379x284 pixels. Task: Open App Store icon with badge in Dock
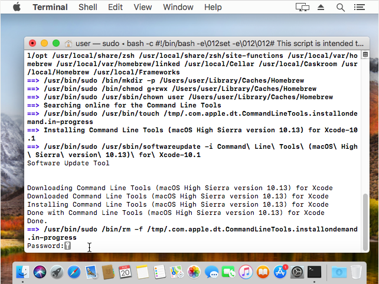coord(280,272)
